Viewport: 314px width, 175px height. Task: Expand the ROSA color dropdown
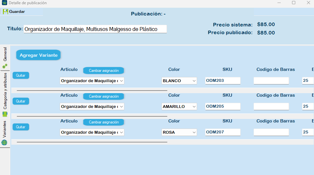[179, 132]
